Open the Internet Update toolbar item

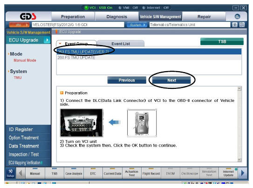pyautogui.click(x=228, y=173)
